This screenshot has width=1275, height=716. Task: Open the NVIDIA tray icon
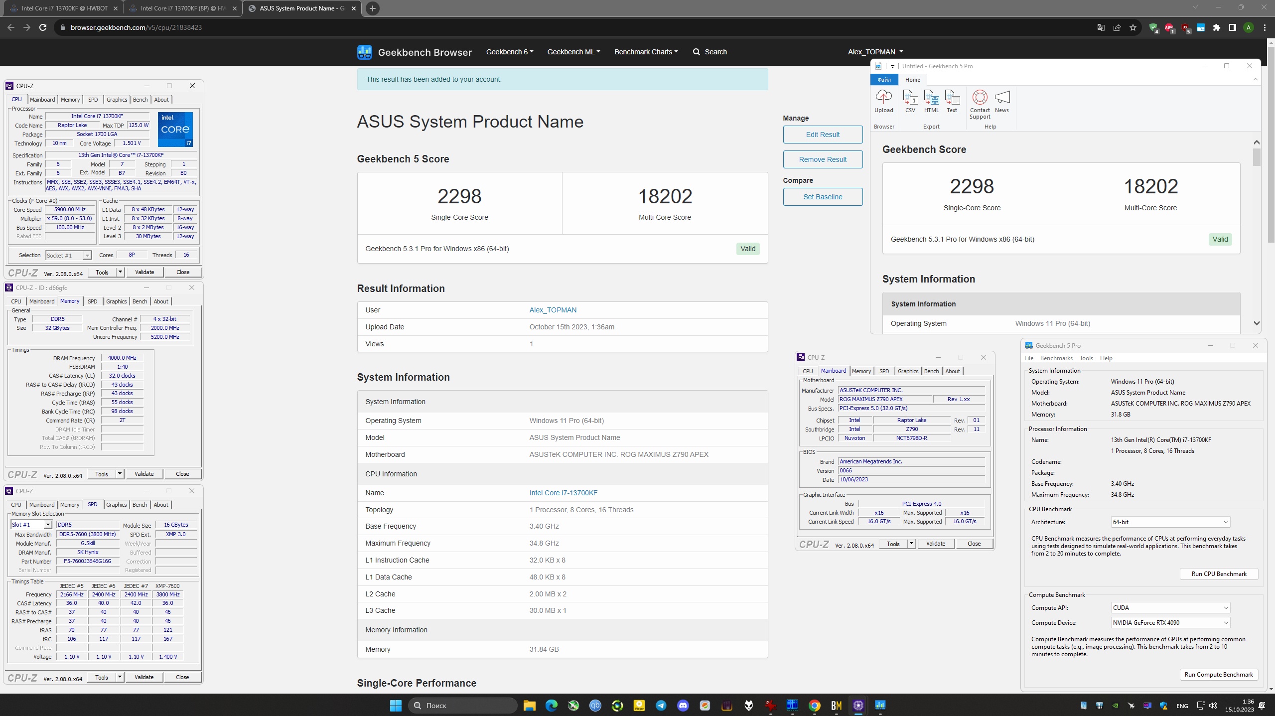point(1115,706)
